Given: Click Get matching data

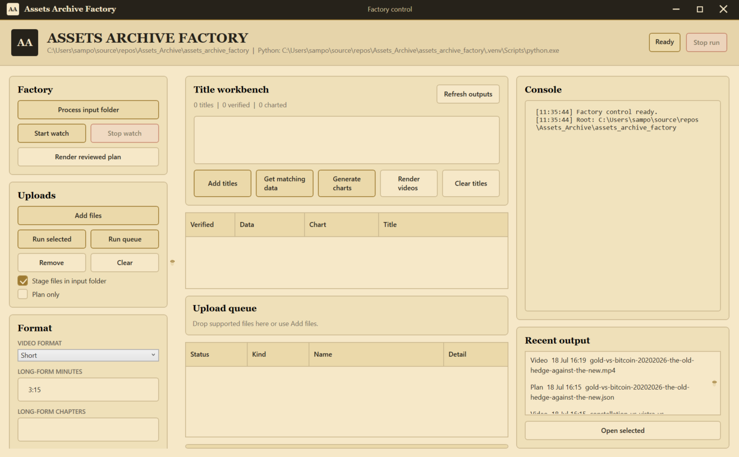Looking at the screenshot, I should pyautogui.click(x=284, y=183).
